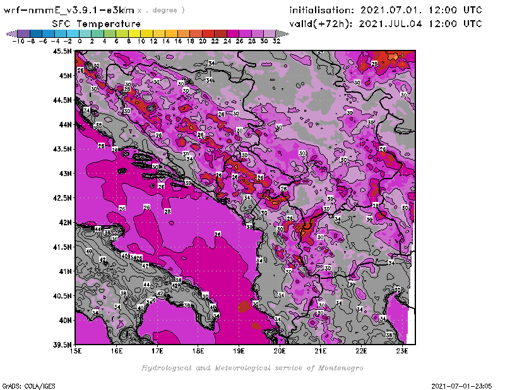Click the 15E longitude axis label

[x=76, y=351]
